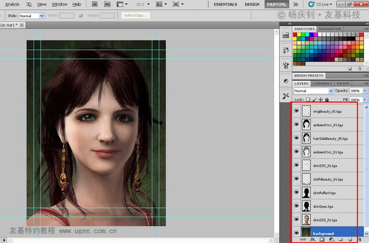Viewport: 369px width, 243px height.
Task: Toggle visibility of skinReflect.tga layer
Action: pyautogui.click(x=296, y=193)
